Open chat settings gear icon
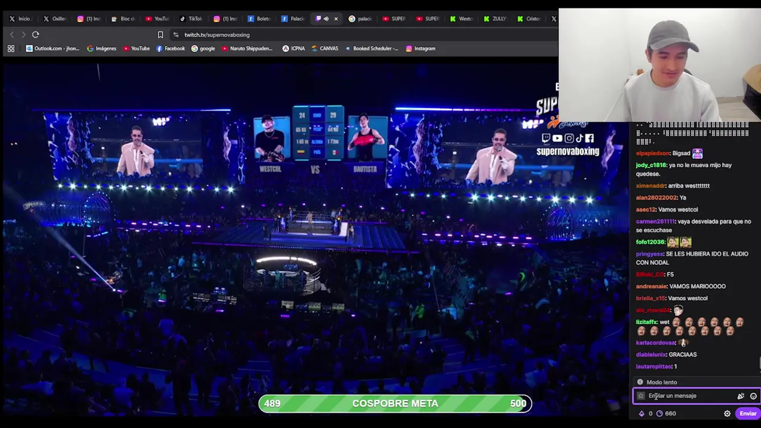The image size is (761, 428). [727, 414]
